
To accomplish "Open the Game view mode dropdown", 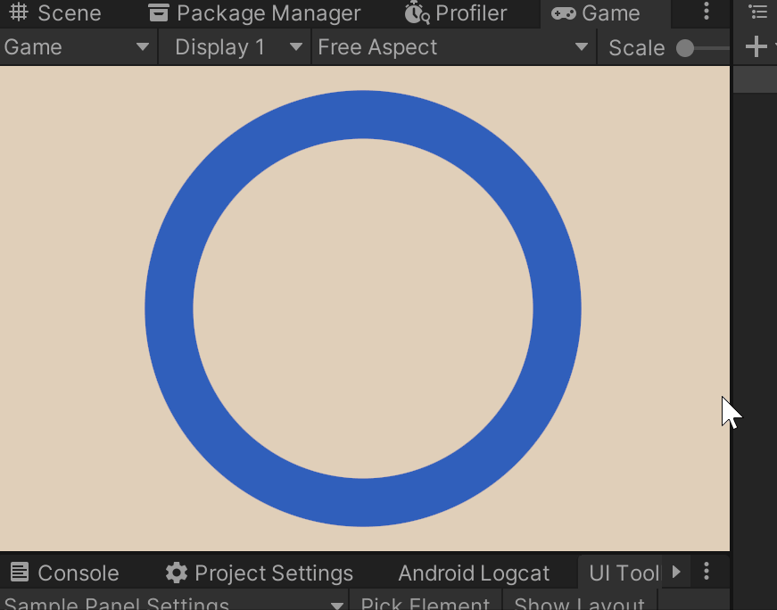I will [x=79, y=47].
